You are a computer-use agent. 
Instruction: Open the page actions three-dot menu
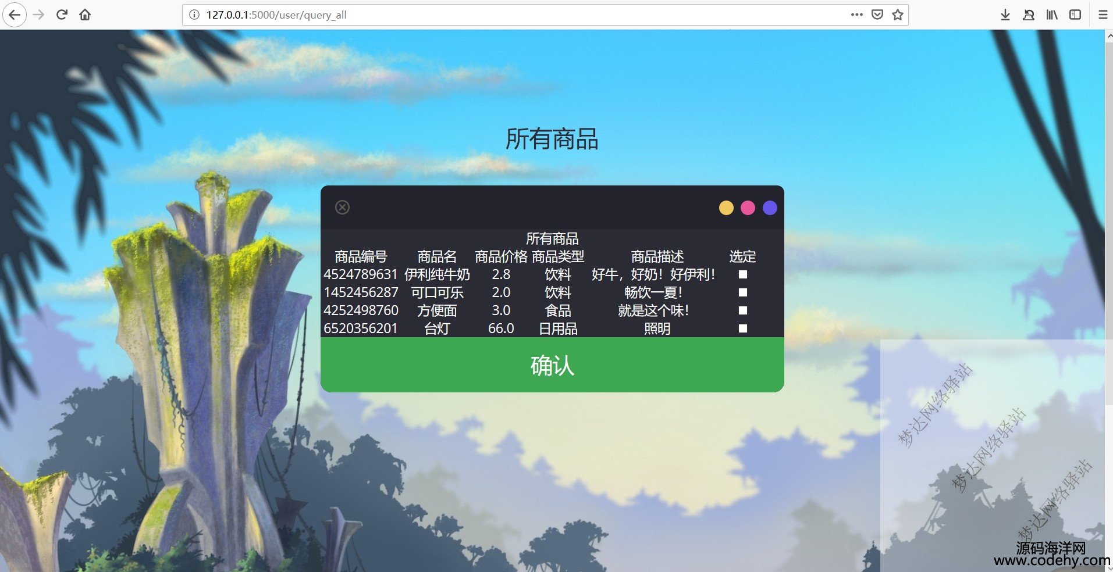pyautogui.click(x=856, y=15)
